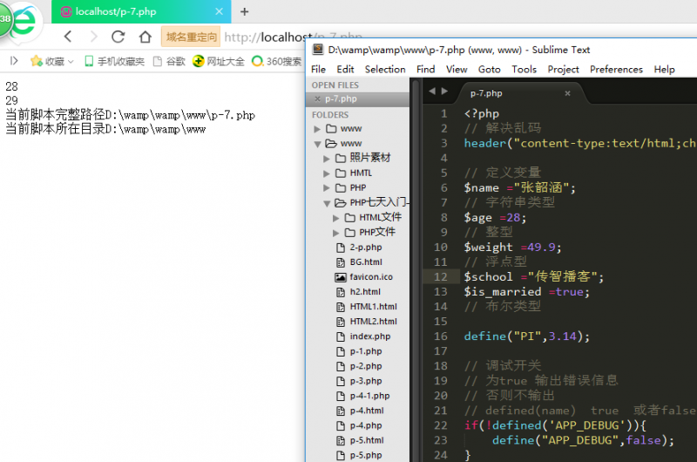Expand the 照片素材 folder
Image resolution: width=697 pixels, height=462 pixels.
(x=328, y=159)
